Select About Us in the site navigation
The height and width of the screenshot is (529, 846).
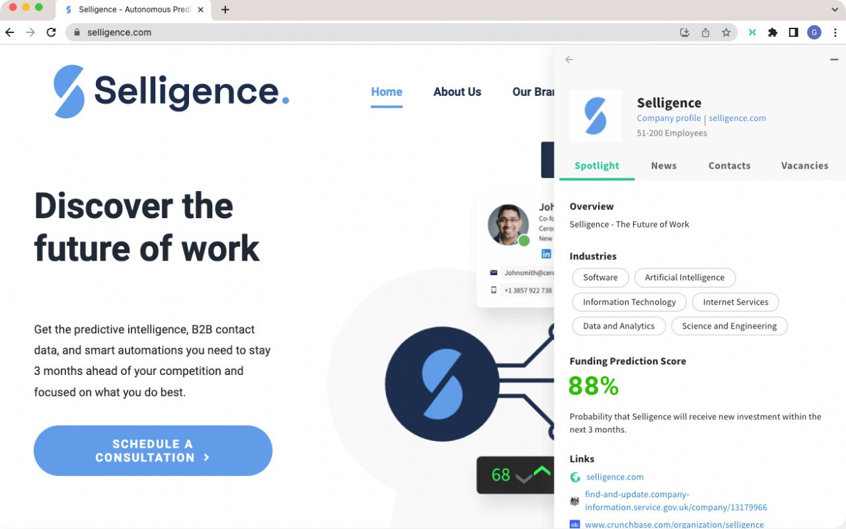click(x=457, y=92)
